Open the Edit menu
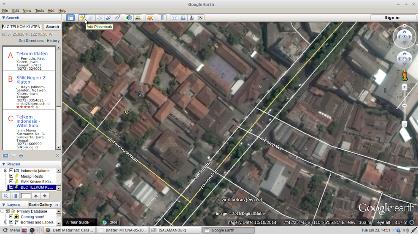The image size is (418, 234). pos(16,11)
